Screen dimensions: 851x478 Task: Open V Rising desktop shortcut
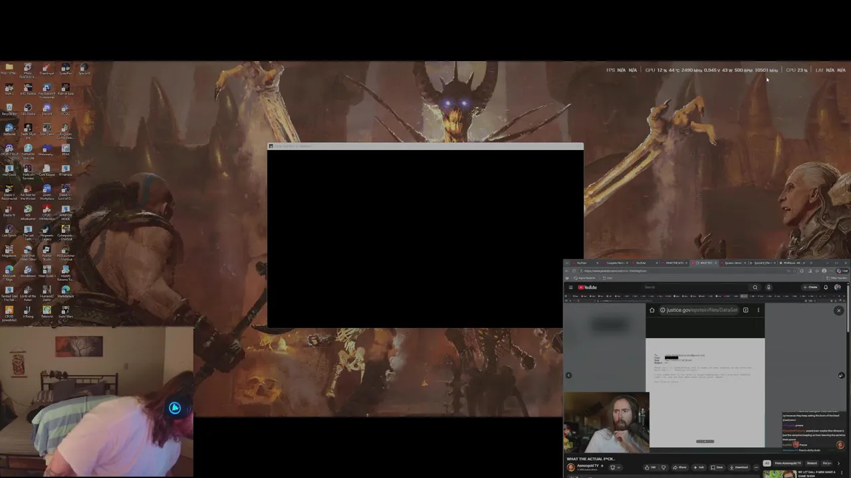(28, 311)
